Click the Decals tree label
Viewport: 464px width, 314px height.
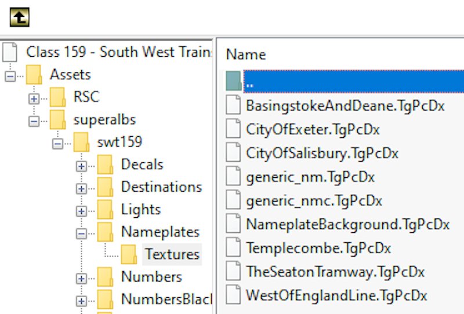pyautogui.click(x=142, y=165)
